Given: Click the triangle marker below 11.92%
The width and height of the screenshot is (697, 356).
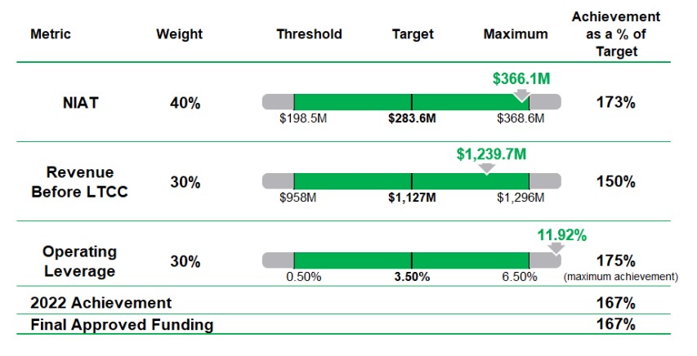Looking at the screenshot, I should (x=556, y=248).
